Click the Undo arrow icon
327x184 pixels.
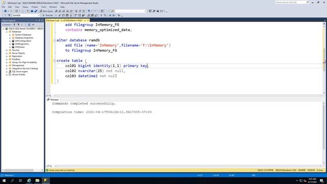pos(89,11)
